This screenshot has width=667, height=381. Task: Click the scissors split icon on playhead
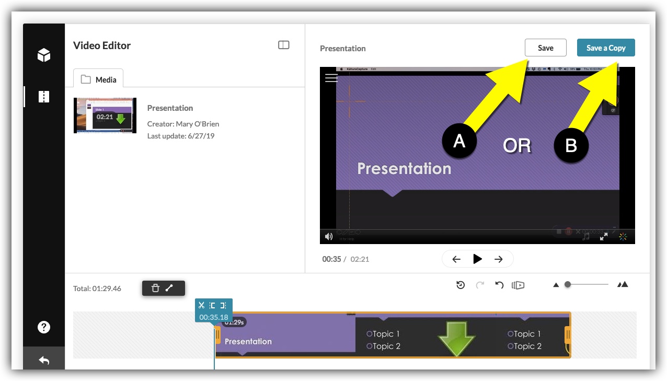click(x=202, y=305)
